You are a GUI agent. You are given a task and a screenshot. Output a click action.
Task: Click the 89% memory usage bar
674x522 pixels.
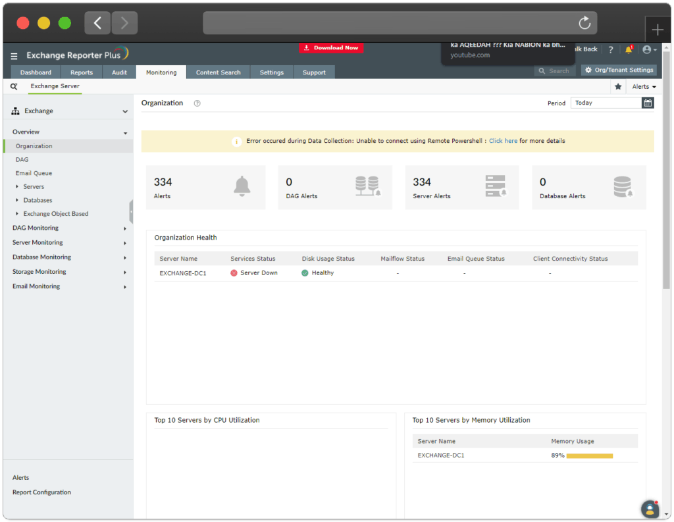pos(589,456)
